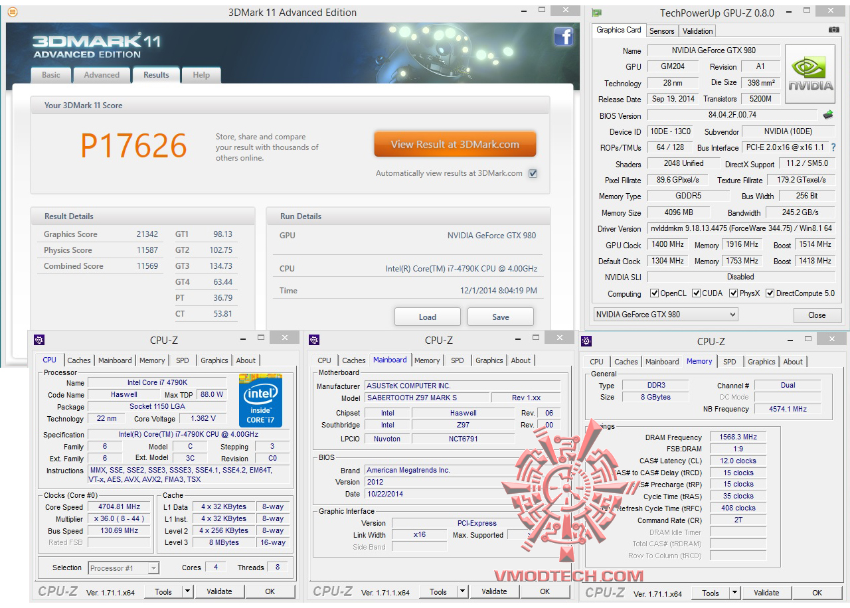Open the Tools arrow menu in the CPU-Z Memory window
Screen dimensions: 850x608
tap(735, 593)
